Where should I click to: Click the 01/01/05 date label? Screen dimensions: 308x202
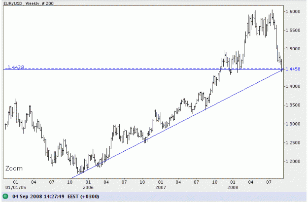point(15,188)
